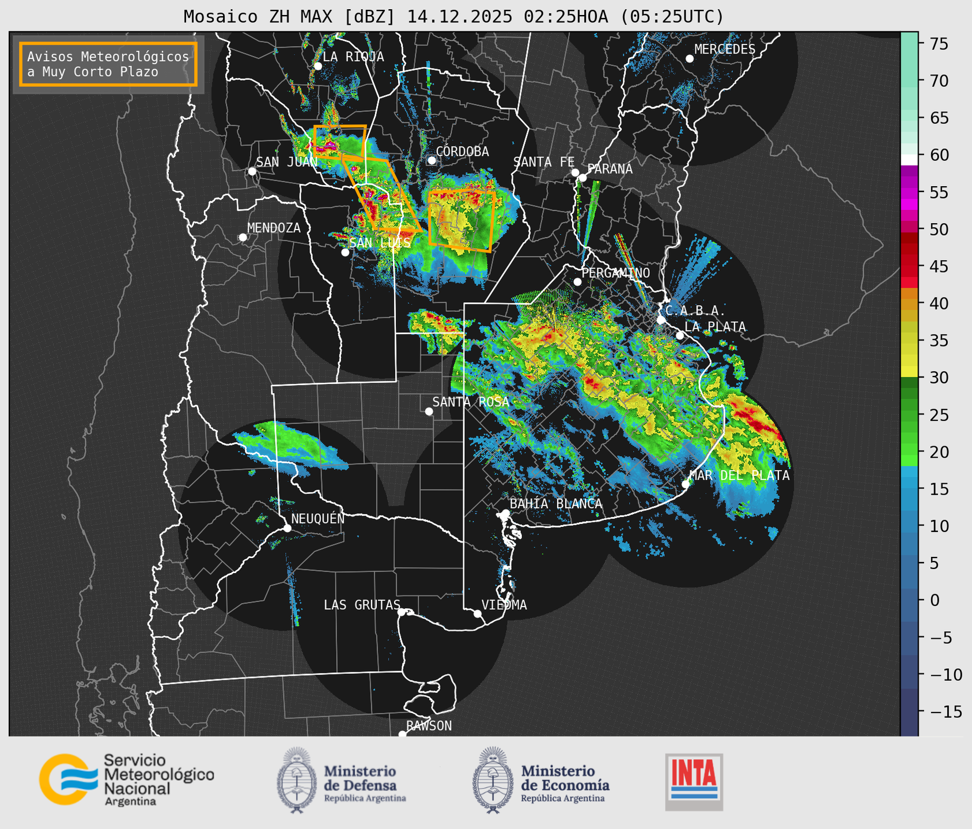Screen dimensions: 972x829
Task: Click the CÓRDOBA city label
Action: click(x=462, y=152)
